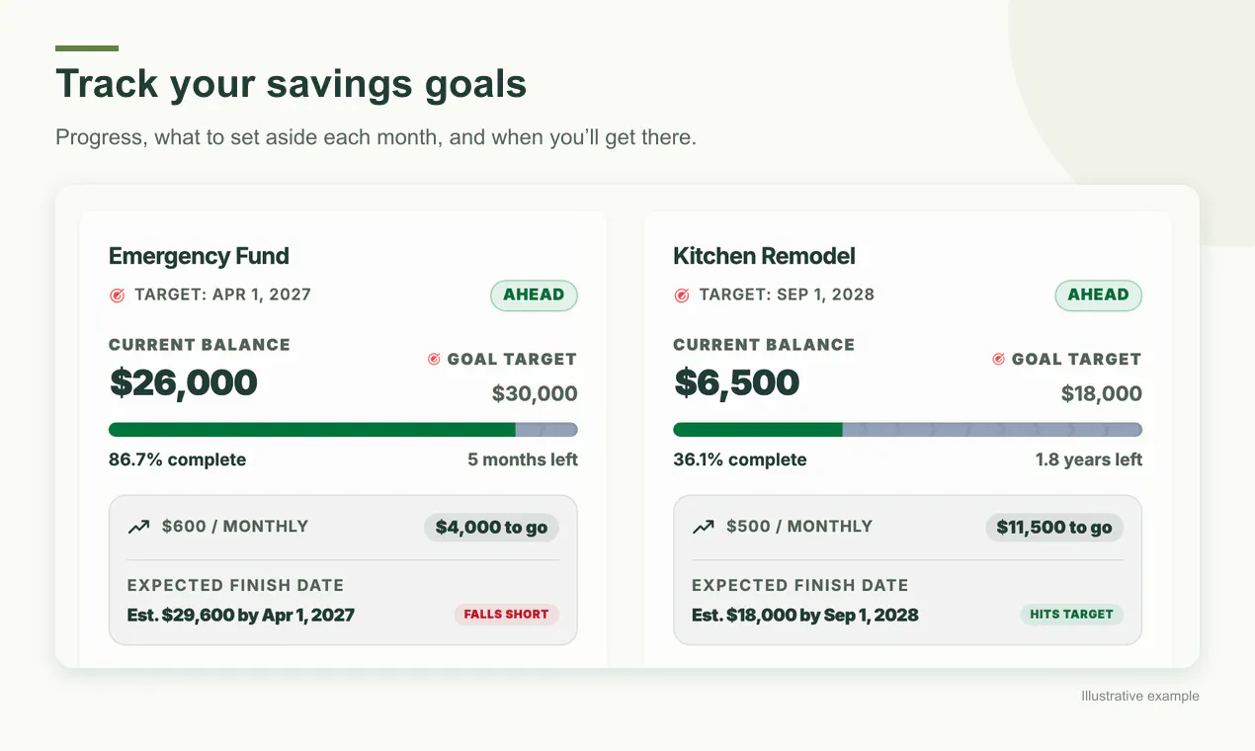
Task: Open the Emergency Fund card title
Action: point(199,256)
